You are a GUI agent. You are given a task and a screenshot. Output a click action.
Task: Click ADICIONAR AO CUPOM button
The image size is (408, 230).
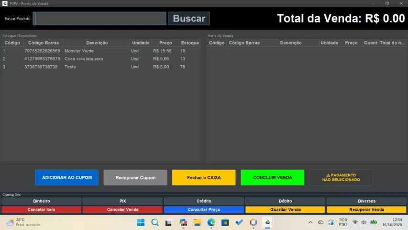(x=67, y=178)
